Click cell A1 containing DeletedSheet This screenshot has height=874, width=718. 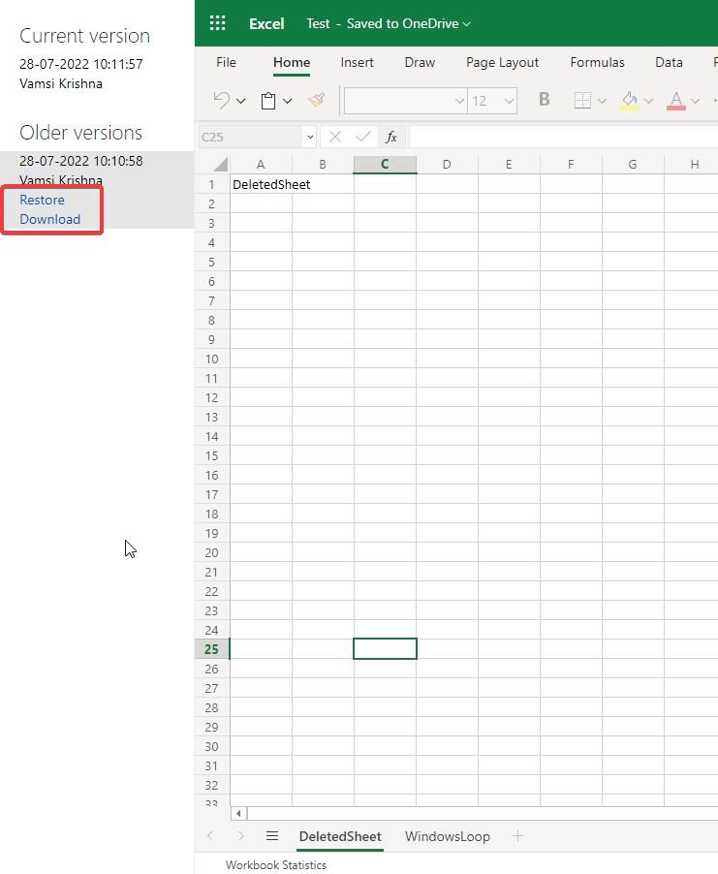(x=261, y=184)
